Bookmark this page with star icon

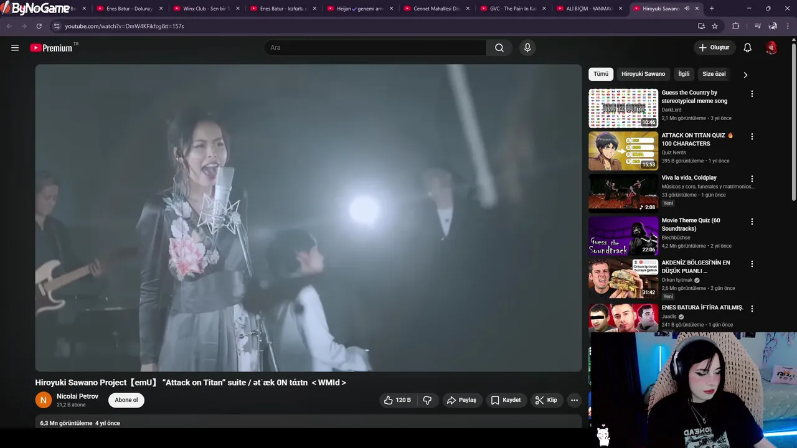coord(715,26)
